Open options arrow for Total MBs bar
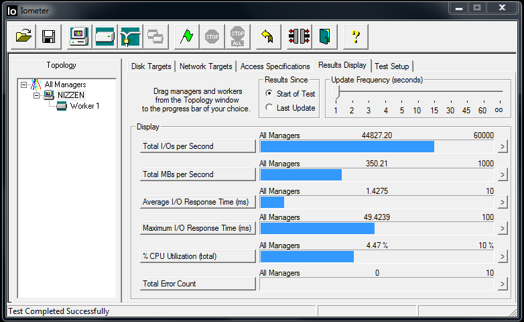 pyautogui.click(x=503, y=174)
